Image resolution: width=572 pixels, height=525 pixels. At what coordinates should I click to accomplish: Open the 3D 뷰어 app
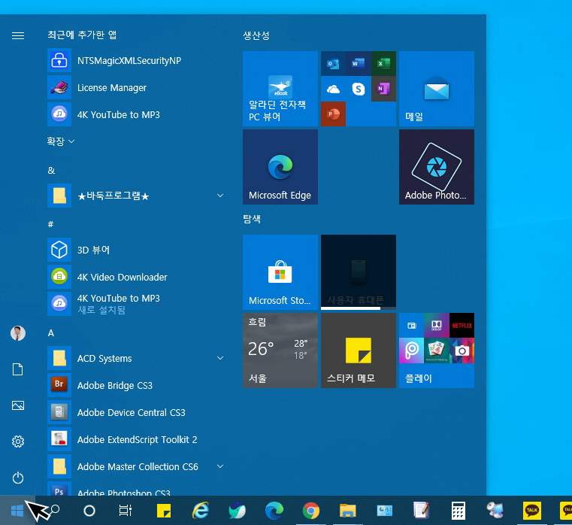(x=94, y=250)
